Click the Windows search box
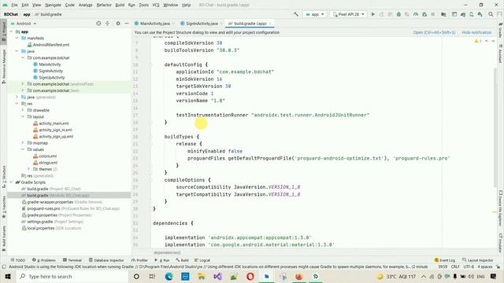 [72, 276]
